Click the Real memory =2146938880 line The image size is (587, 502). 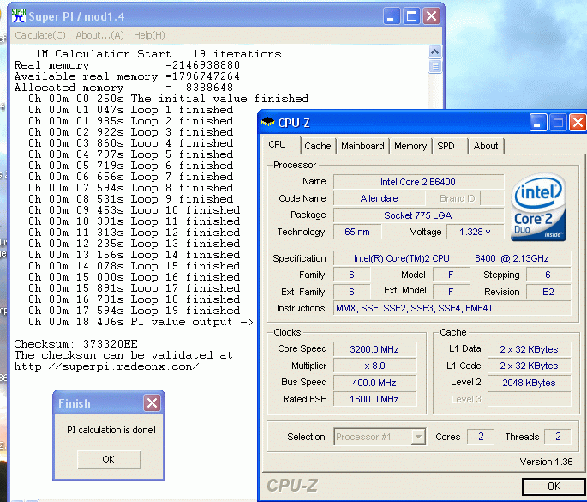pyautogui.click(x=127, y=65)
